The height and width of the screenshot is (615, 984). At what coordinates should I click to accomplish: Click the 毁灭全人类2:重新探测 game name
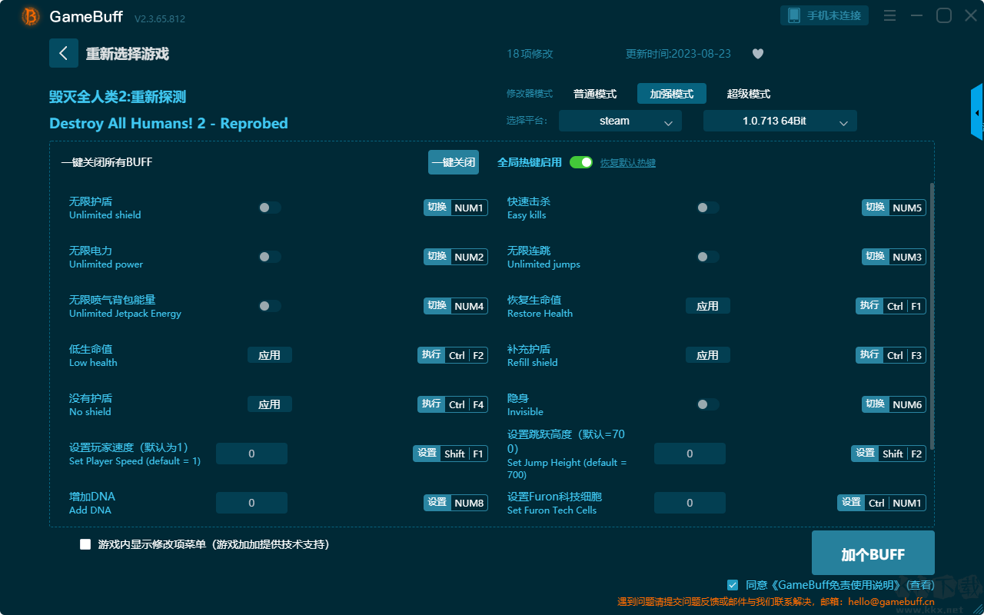pos(118,97)
